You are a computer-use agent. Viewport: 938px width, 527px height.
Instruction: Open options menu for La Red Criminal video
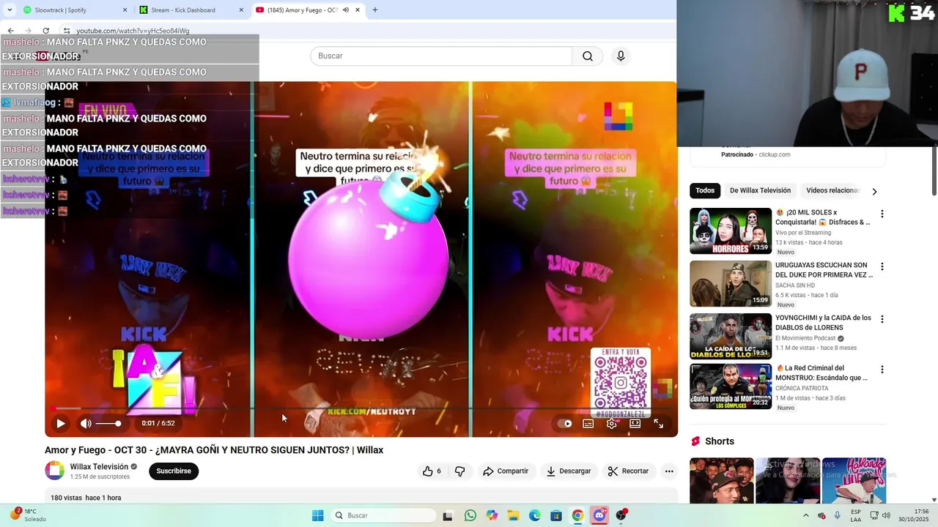pyautogui.click(x=882, y=369)
